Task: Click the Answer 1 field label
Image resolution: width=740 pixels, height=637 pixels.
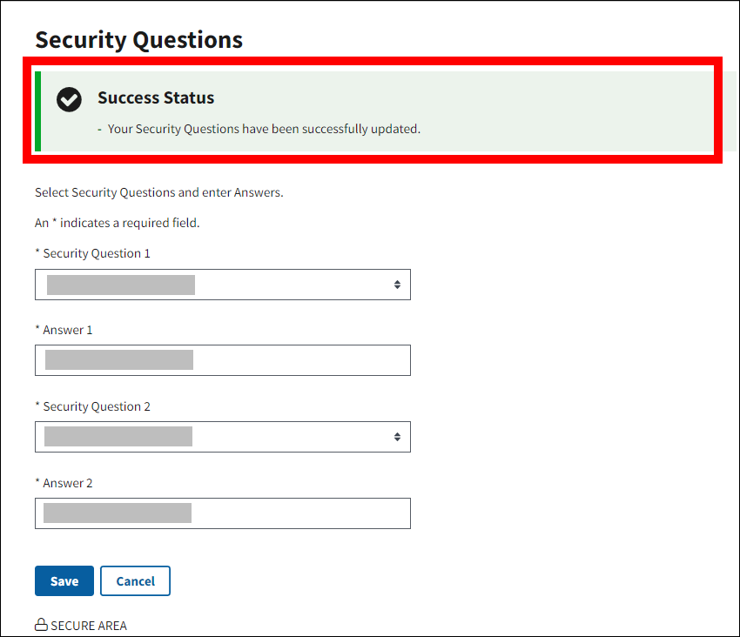Action: pyautogui.click(x=64, y=330)
